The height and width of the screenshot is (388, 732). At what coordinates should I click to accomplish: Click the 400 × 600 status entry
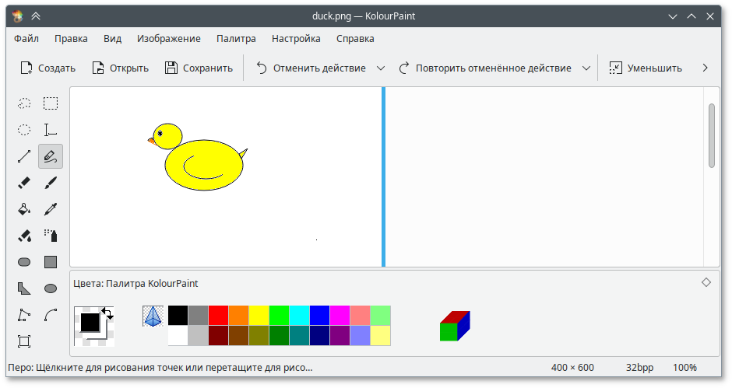point(572,368)
